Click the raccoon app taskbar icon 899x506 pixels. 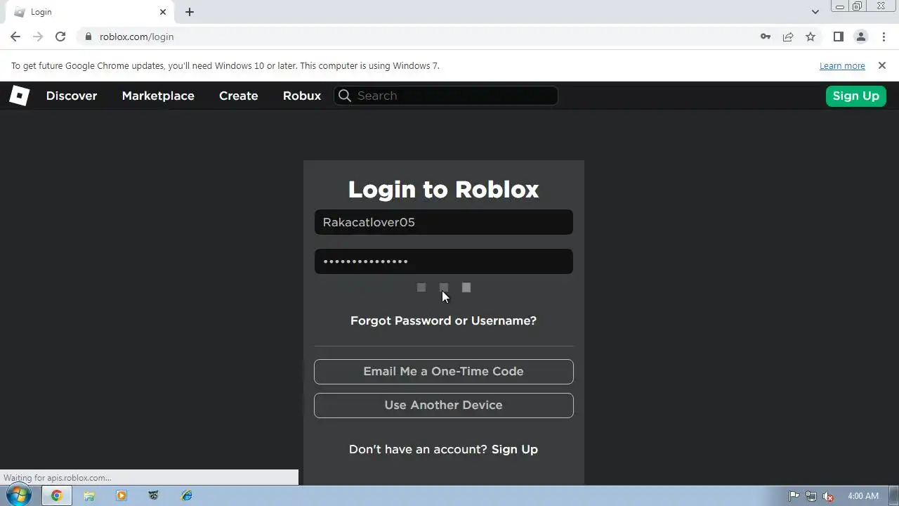click(x=154, y=495)
